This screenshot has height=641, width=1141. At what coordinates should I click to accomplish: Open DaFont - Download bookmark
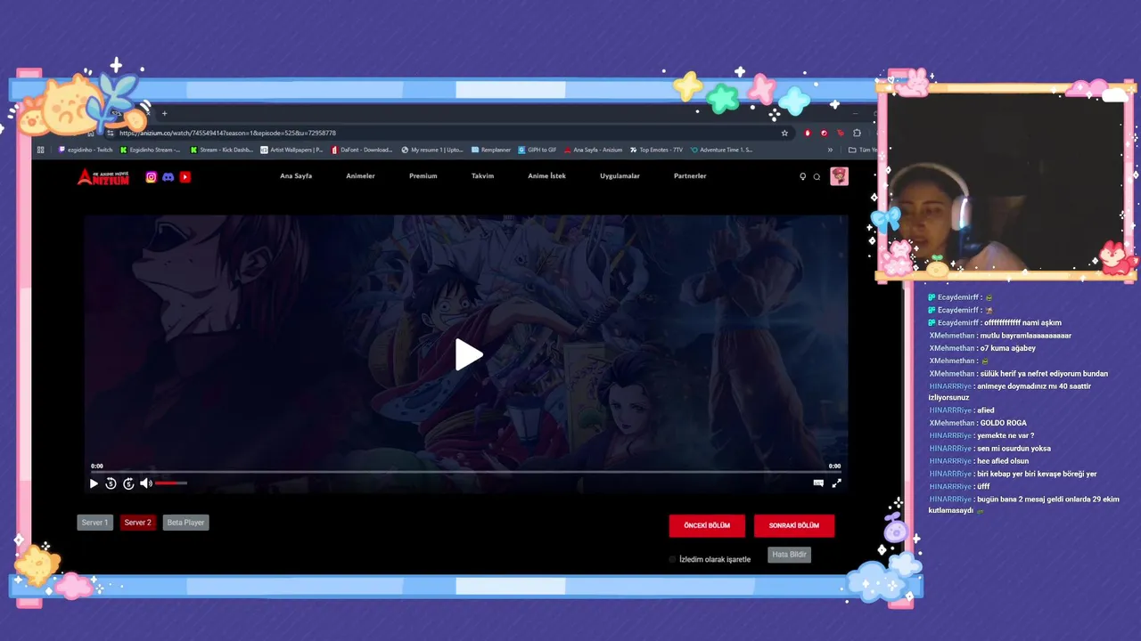(x=361, y=150)
